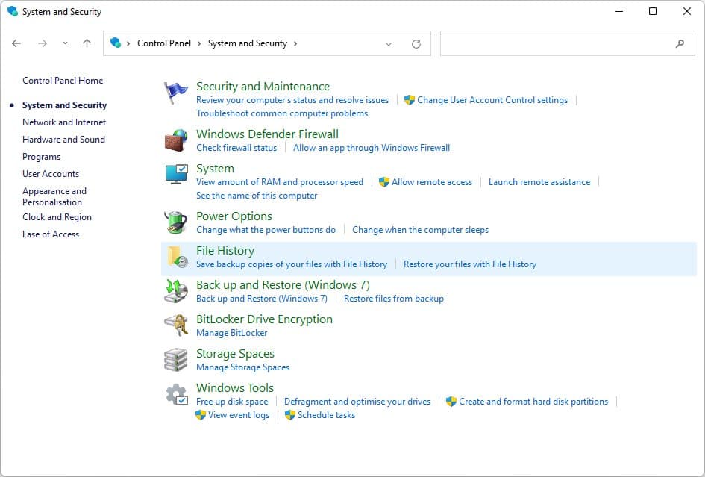The width and height of the screenshot is (705, 477).
Task: Click the Storage Spaces stacked drives icon
Action: 176,360
